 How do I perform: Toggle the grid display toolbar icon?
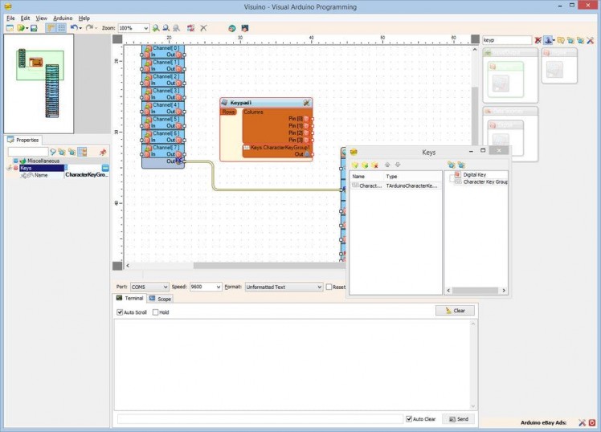[61, 28]
